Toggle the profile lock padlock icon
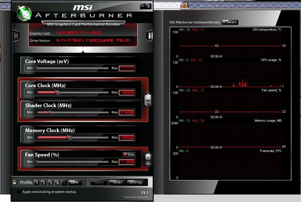This screenshot has height=202, width=301. 15,182
